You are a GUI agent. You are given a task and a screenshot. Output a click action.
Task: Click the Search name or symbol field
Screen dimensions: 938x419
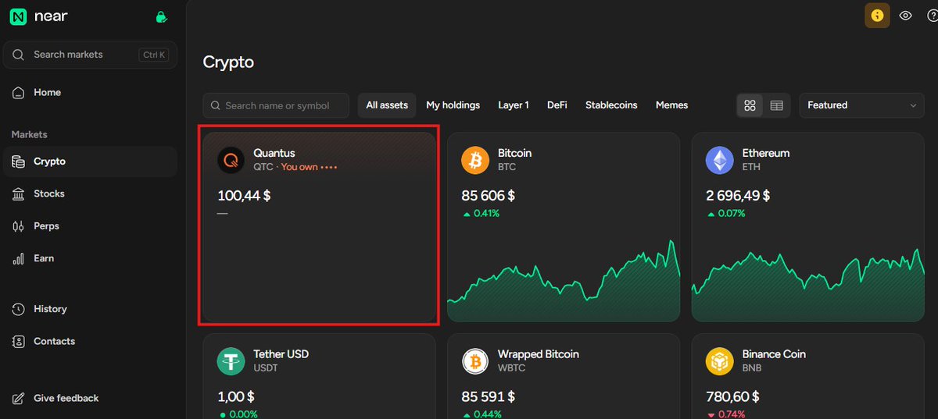coord(276,105)
